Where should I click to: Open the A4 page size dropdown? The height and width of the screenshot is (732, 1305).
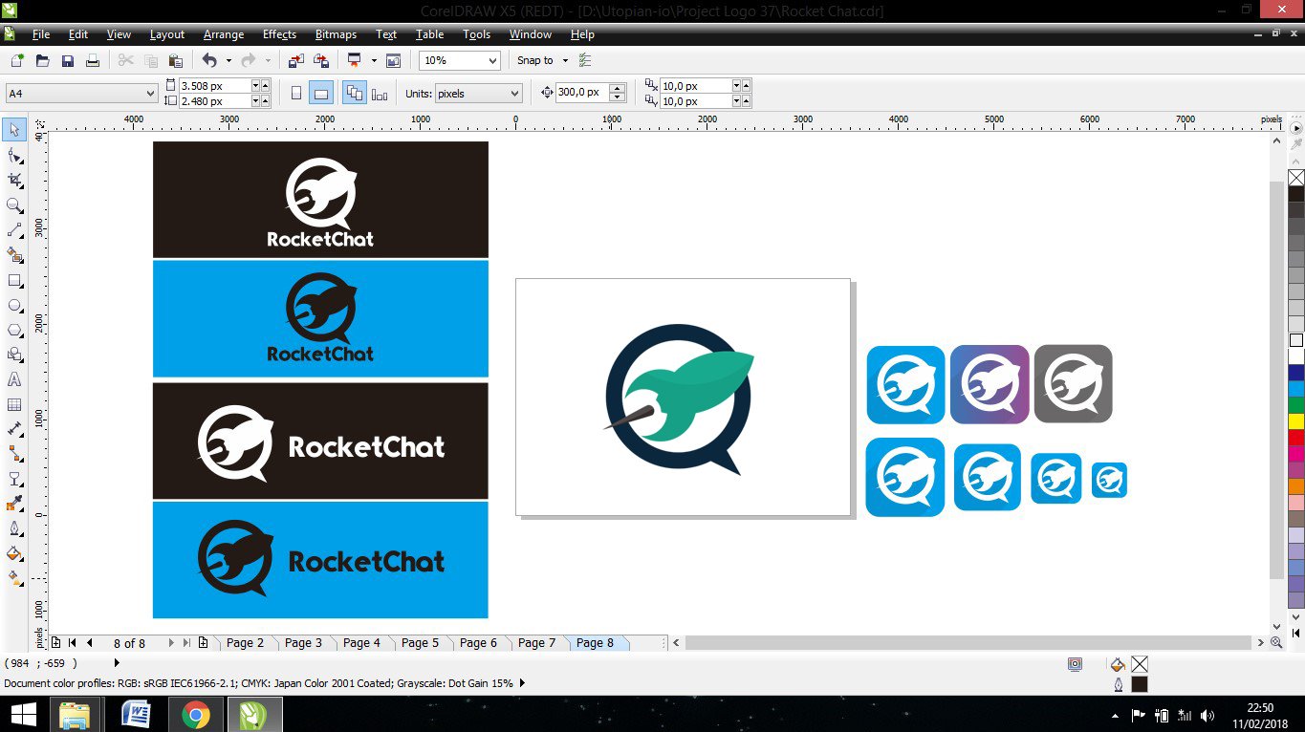click(x=150, y=93)
